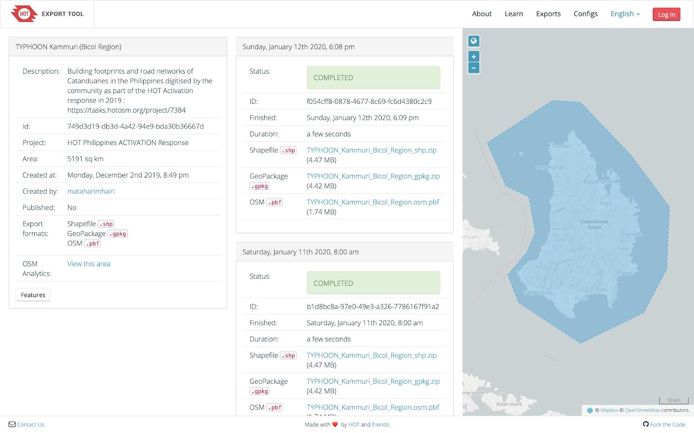
Task: Click run ID f054cff8-0878-4677-8c69-fc6d4380c2c9
Action: pyautogui.click(x=369, y=102)
